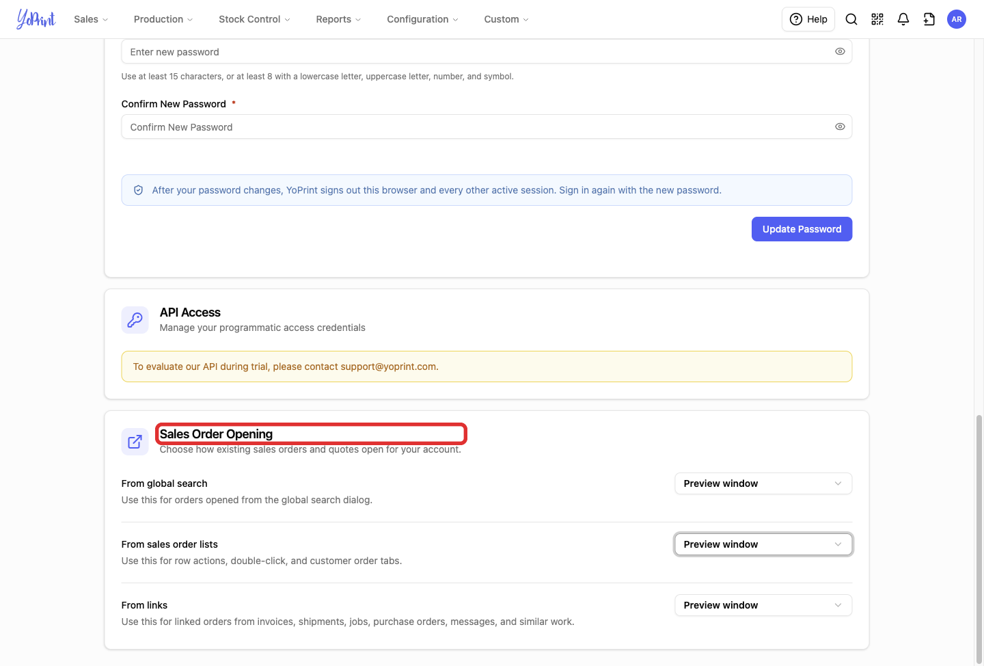Click the shield icon in password notice
984x666 pixels.
point(138,190)
